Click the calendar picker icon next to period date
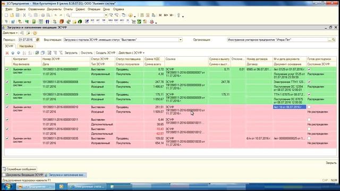The width and height of the screenshot is (340, 191). pos(38,40)
